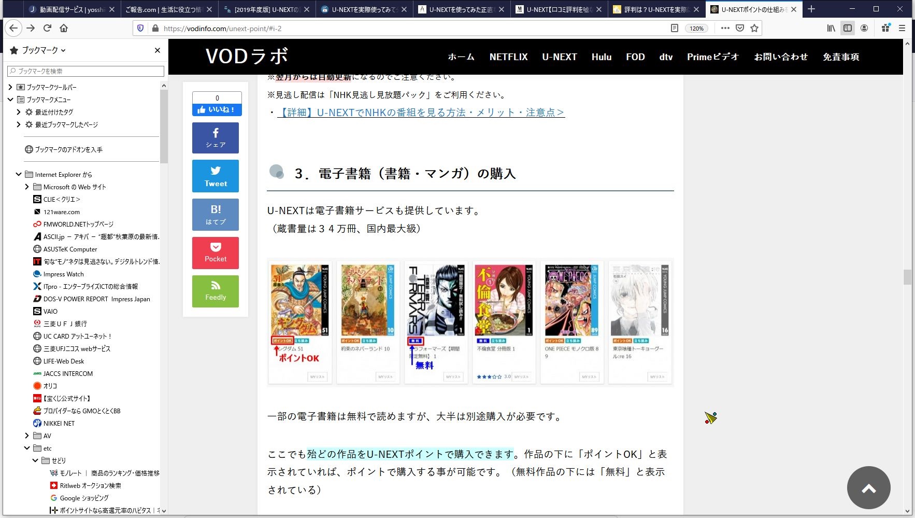Viewport: 915px width, 518px height.
Task: Reload the current page
Action: coord(47,29)
